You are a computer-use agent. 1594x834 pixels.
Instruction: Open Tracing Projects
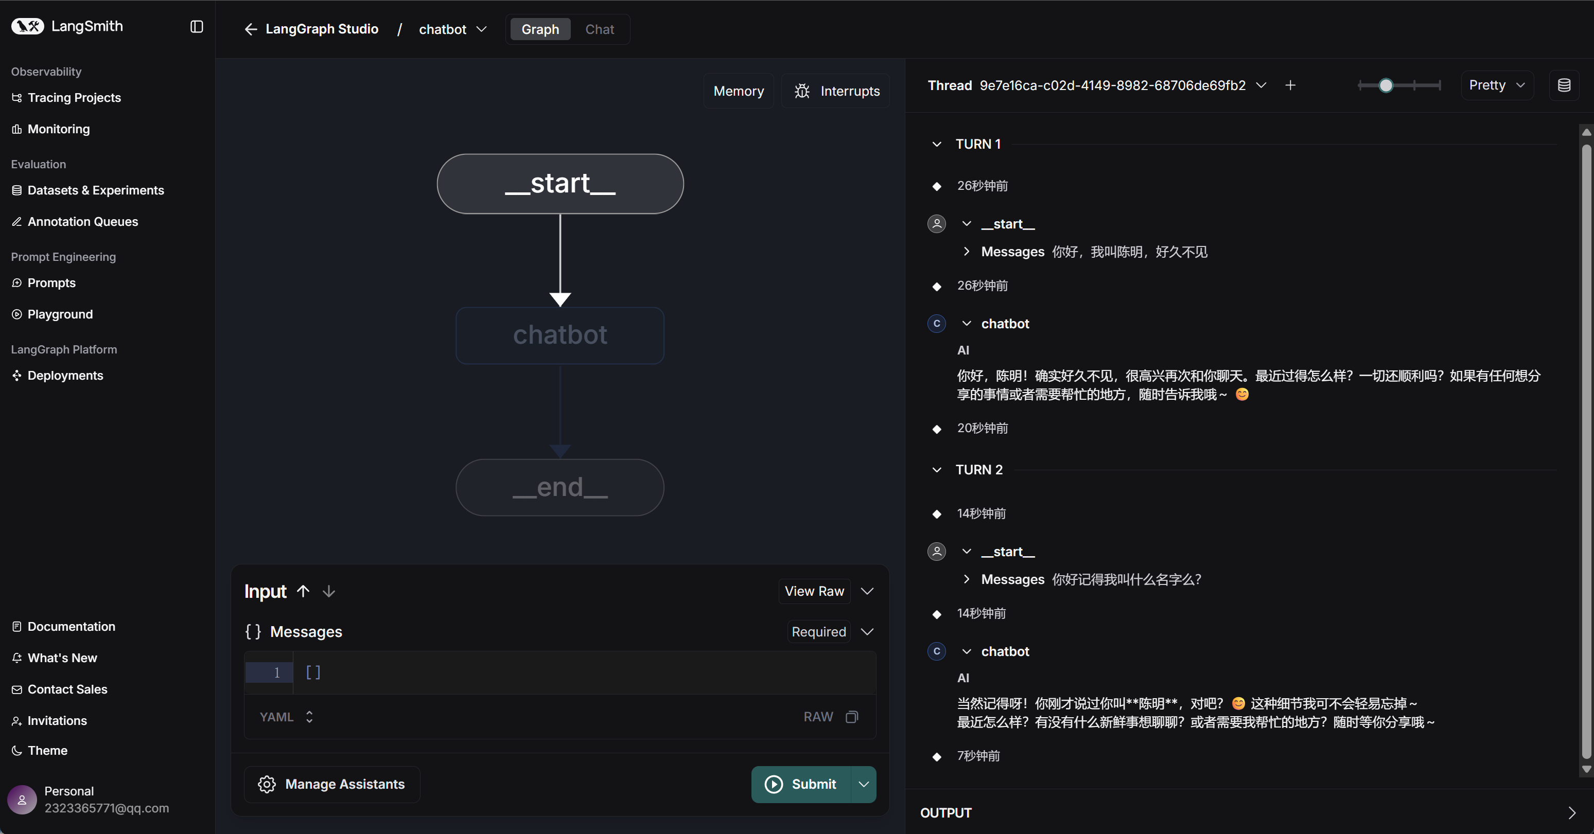point(66,98)
